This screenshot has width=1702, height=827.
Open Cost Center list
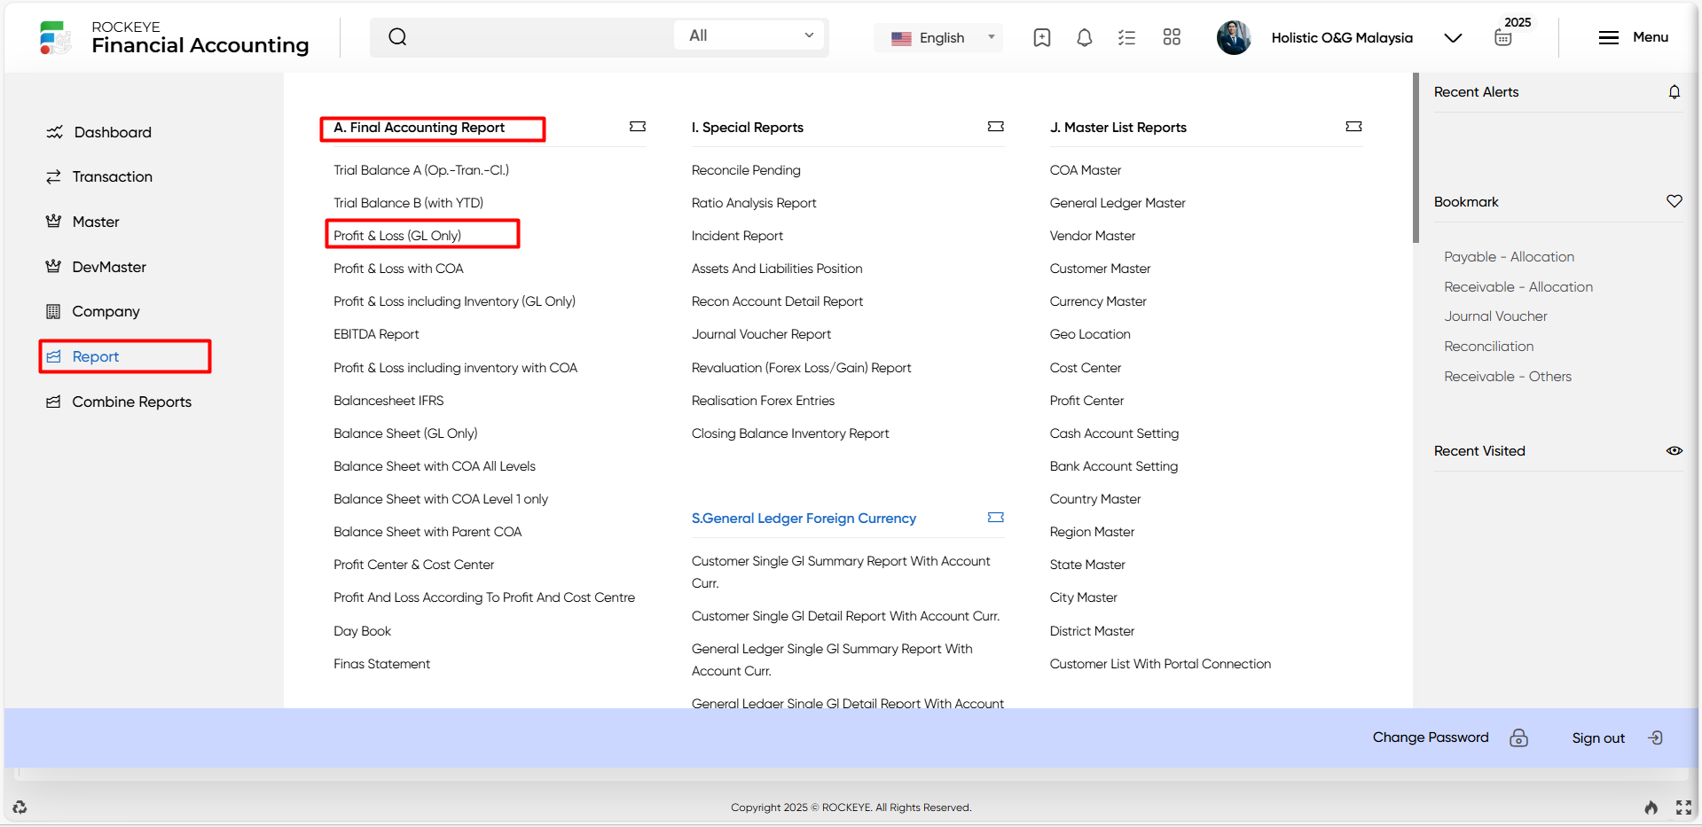click(x=1086, y=368)
